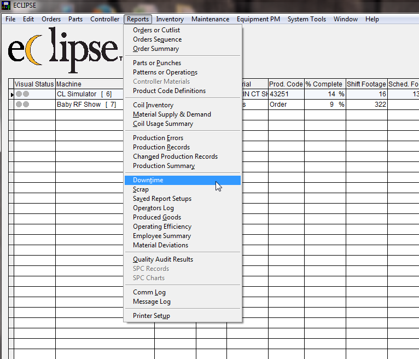Open Saved Report Setups

[183, 199]
